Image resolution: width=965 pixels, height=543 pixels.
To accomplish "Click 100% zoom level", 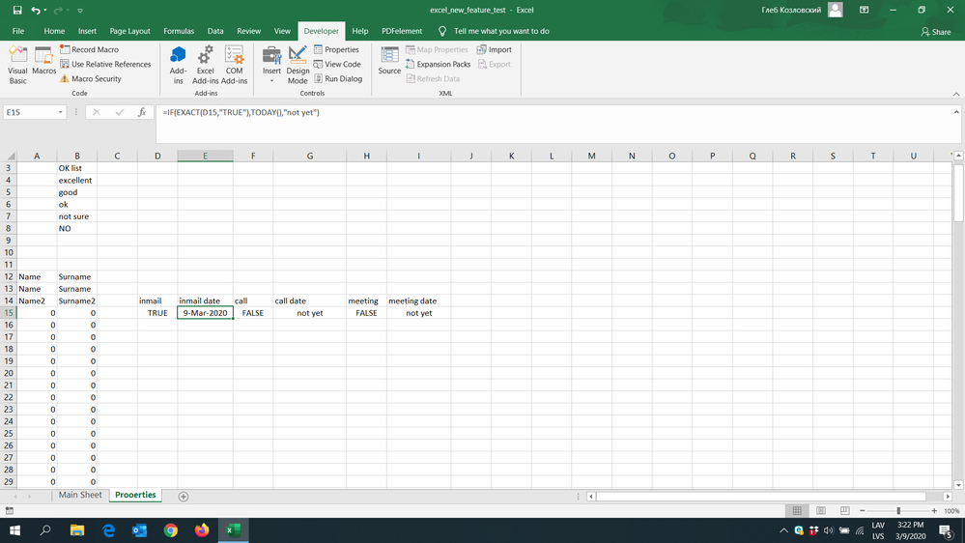I will click(951, 511).
